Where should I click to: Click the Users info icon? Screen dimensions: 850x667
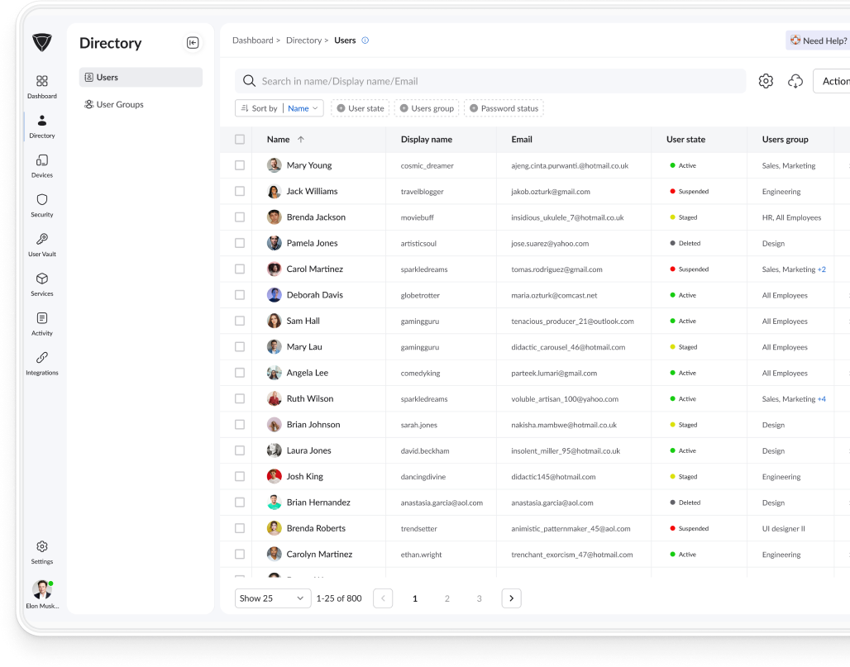point(365,40)
